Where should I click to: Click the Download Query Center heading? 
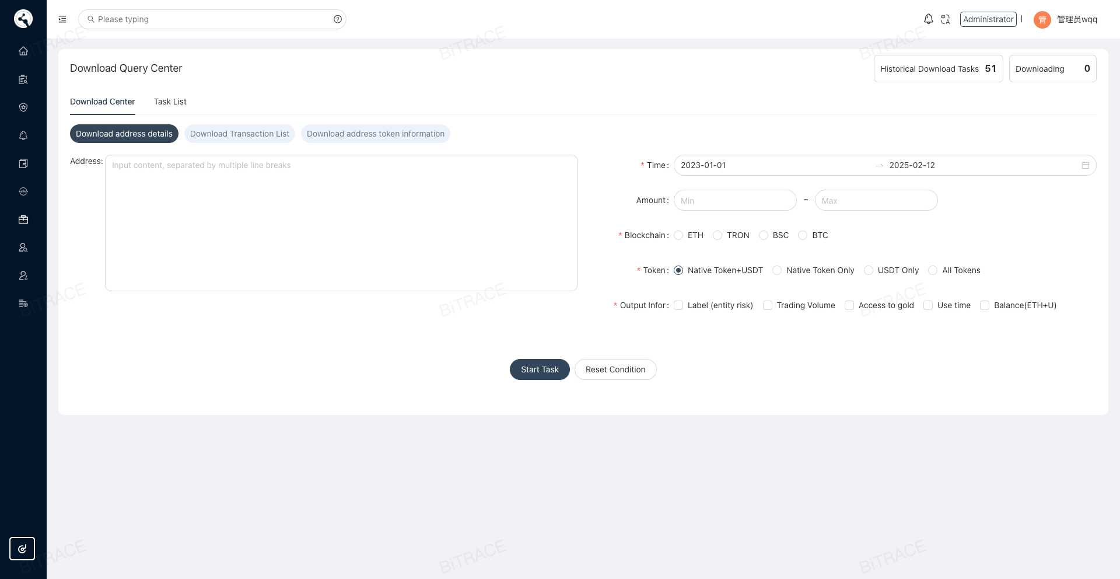[x=126, y=68]
